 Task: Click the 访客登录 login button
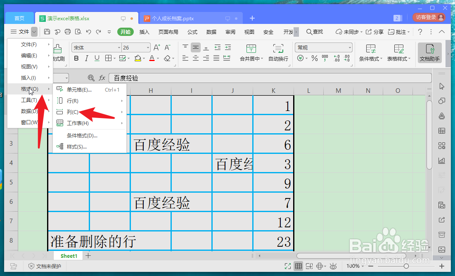click(x=426, y=18)
